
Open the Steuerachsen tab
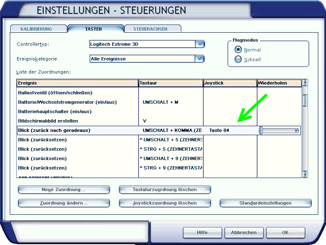click(x=153, y=29)
